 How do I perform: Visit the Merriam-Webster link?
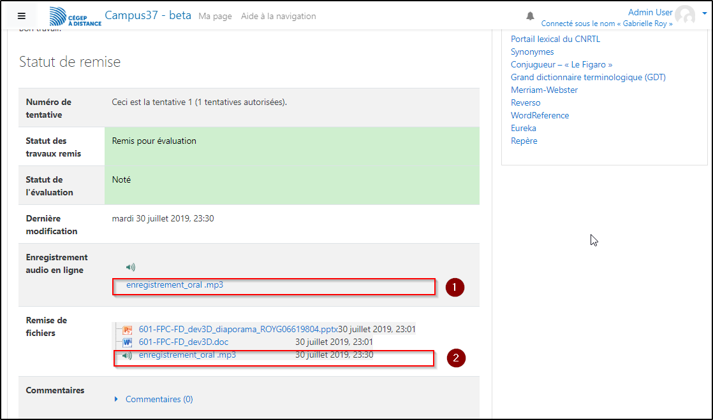point(544,90)
